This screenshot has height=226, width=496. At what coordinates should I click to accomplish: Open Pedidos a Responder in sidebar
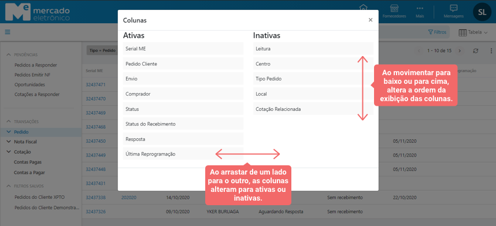point(36,65)
